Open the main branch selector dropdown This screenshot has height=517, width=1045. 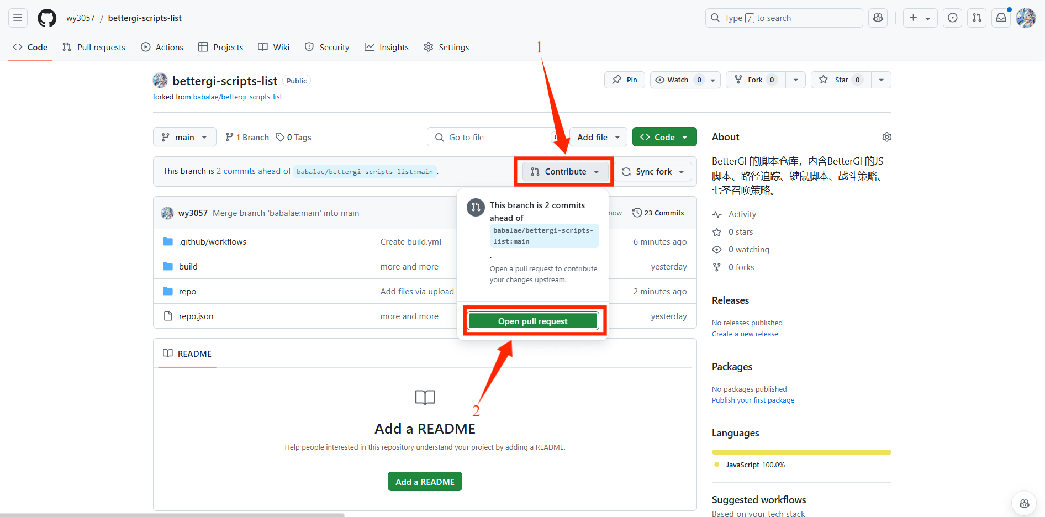click(184, 136)
